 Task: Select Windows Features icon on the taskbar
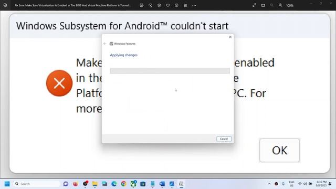click(x=181, y=184)
